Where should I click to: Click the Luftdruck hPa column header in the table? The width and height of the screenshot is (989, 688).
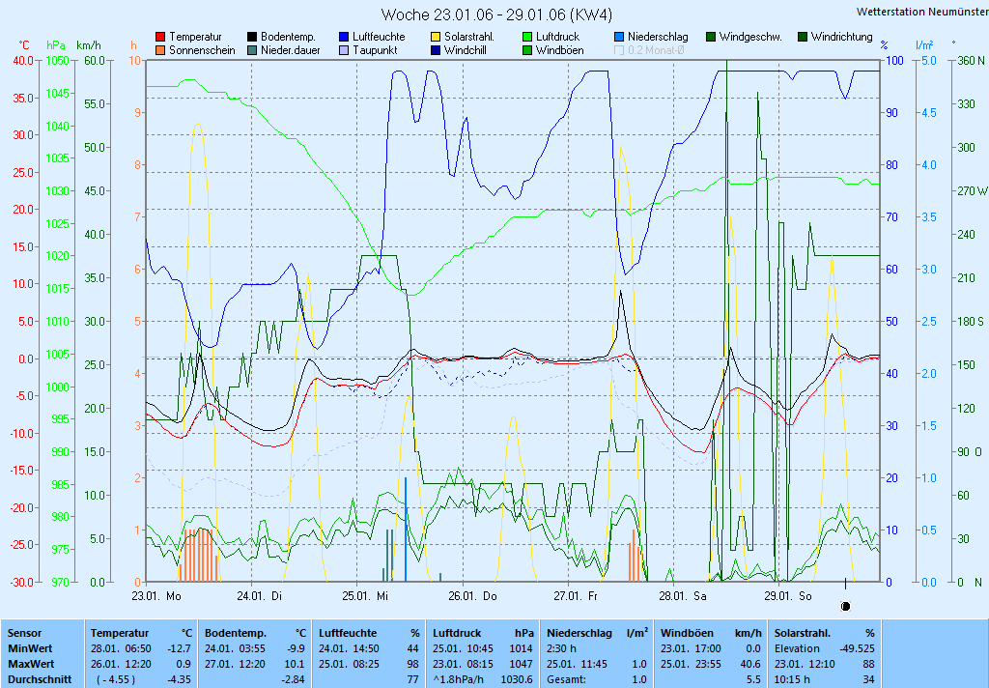[x=483, y=633]
